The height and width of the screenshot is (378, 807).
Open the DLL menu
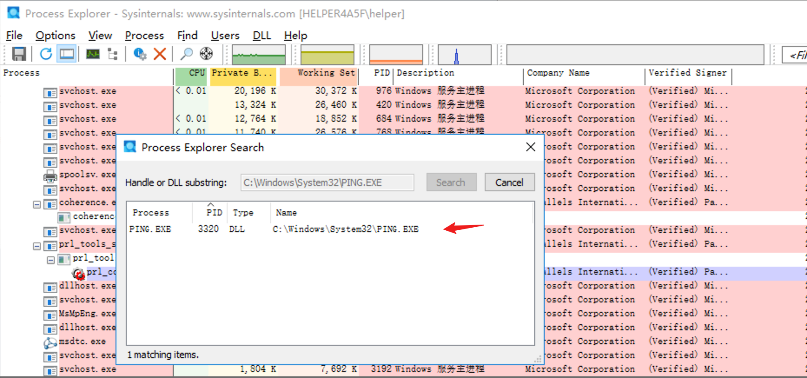tap(261, 36)
